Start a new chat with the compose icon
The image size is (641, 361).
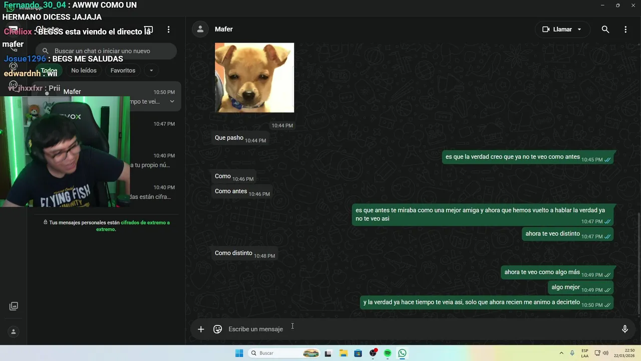148,30
